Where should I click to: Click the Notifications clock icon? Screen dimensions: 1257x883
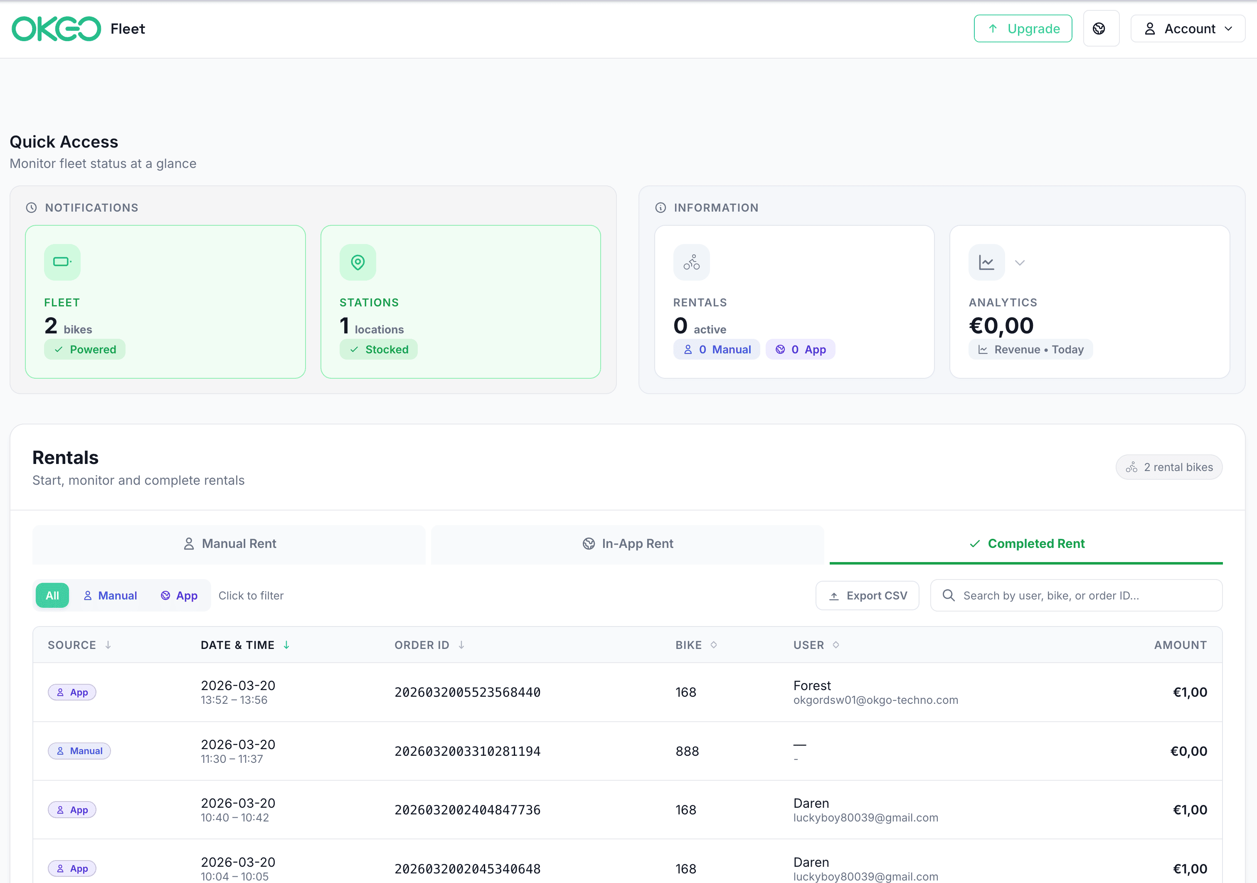point(32,207)
